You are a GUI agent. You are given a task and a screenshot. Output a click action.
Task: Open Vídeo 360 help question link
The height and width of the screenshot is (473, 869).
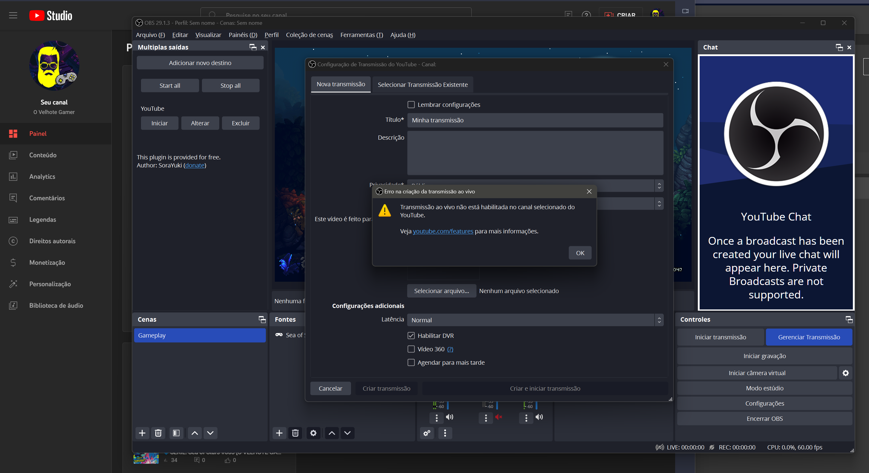(x=450, y=349)
